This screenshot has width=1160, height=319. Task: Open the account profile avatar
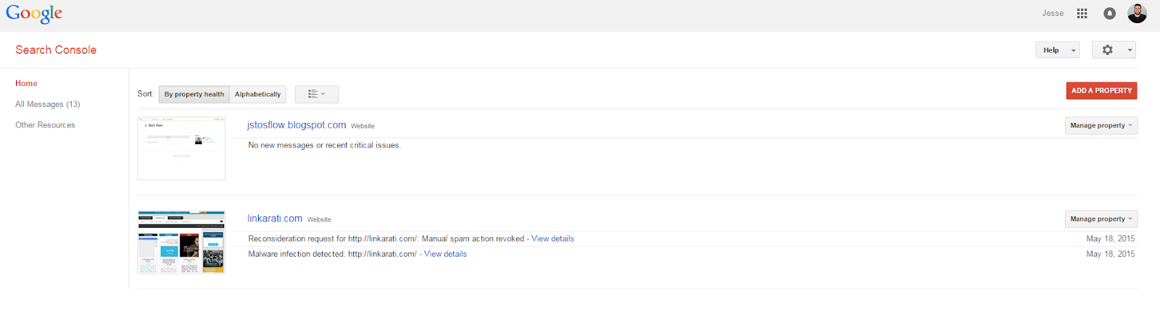tap(1137, 13)
